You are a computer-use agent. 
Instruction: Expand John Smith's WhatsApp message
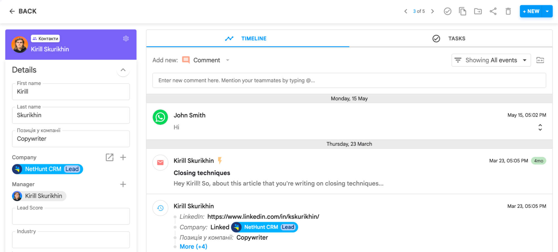click(540, 127)
